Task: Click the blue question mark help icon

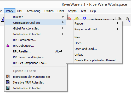Action: (84, 19)
